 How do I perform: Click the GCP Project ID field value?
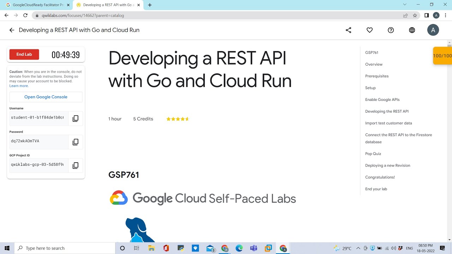39,165
